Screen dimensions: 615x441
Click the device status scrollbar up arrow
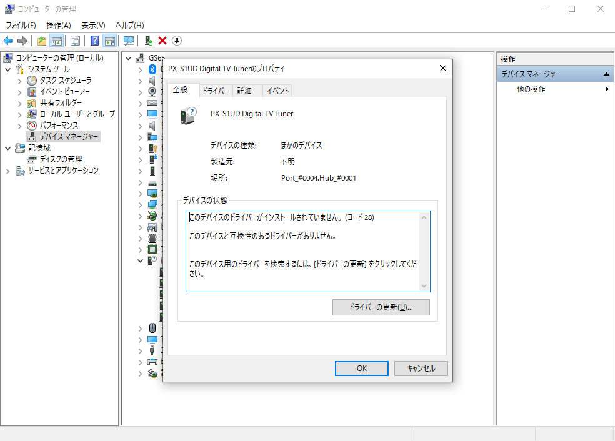tap(424, 217)
